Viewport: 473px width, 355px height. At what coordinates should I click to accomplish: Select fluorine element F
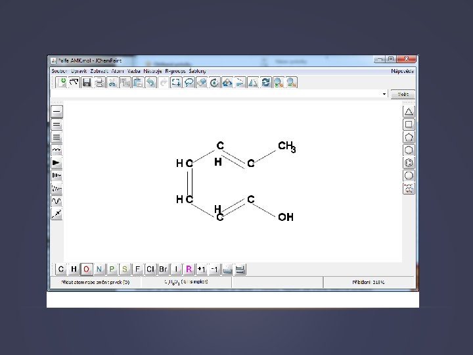(137, 269)
